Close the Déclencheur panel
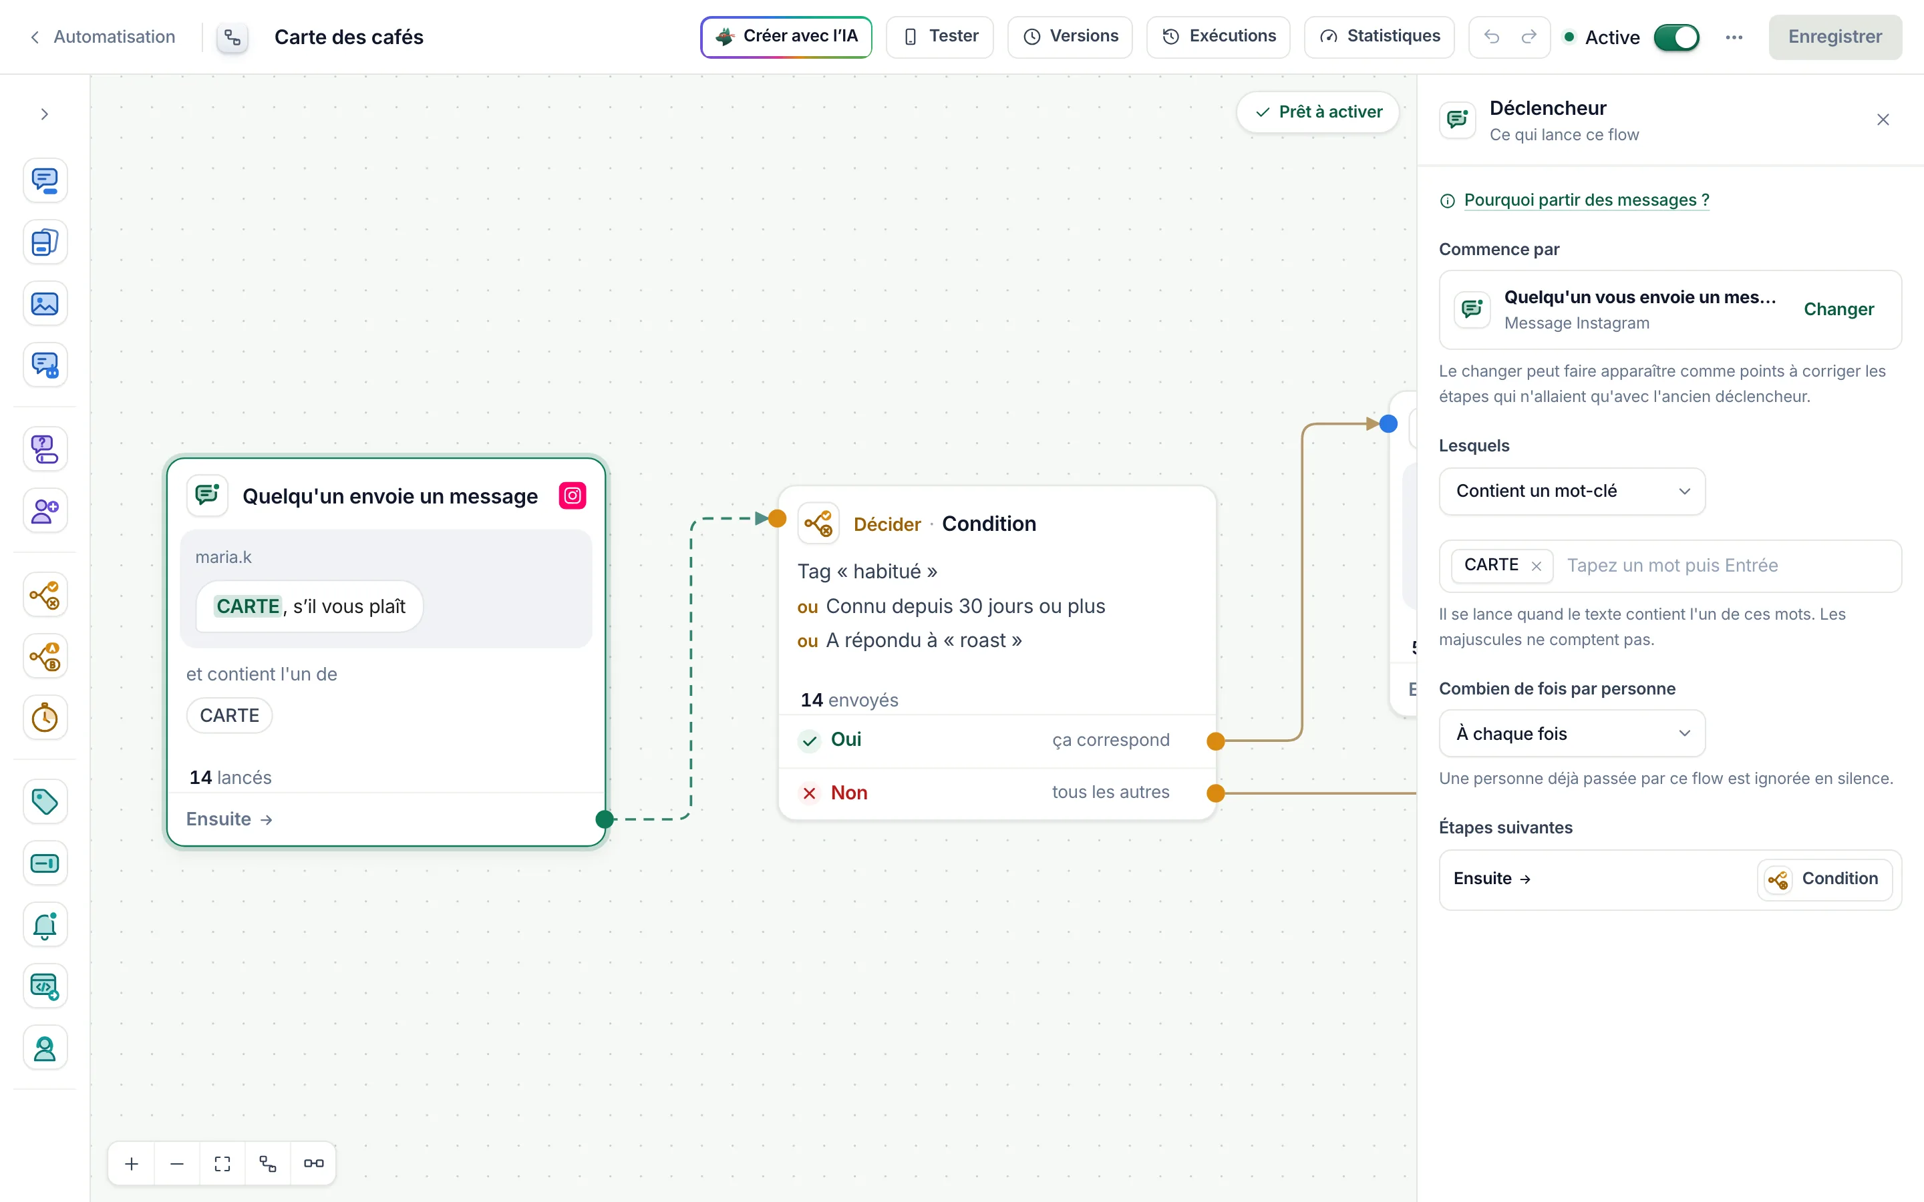 1883,120
